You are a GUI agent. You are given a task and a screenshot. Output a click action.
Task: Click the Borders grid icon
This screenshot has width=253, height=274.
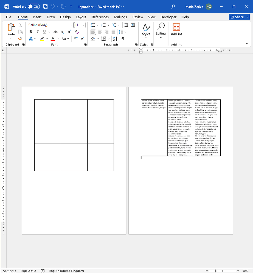pos(103,39)
